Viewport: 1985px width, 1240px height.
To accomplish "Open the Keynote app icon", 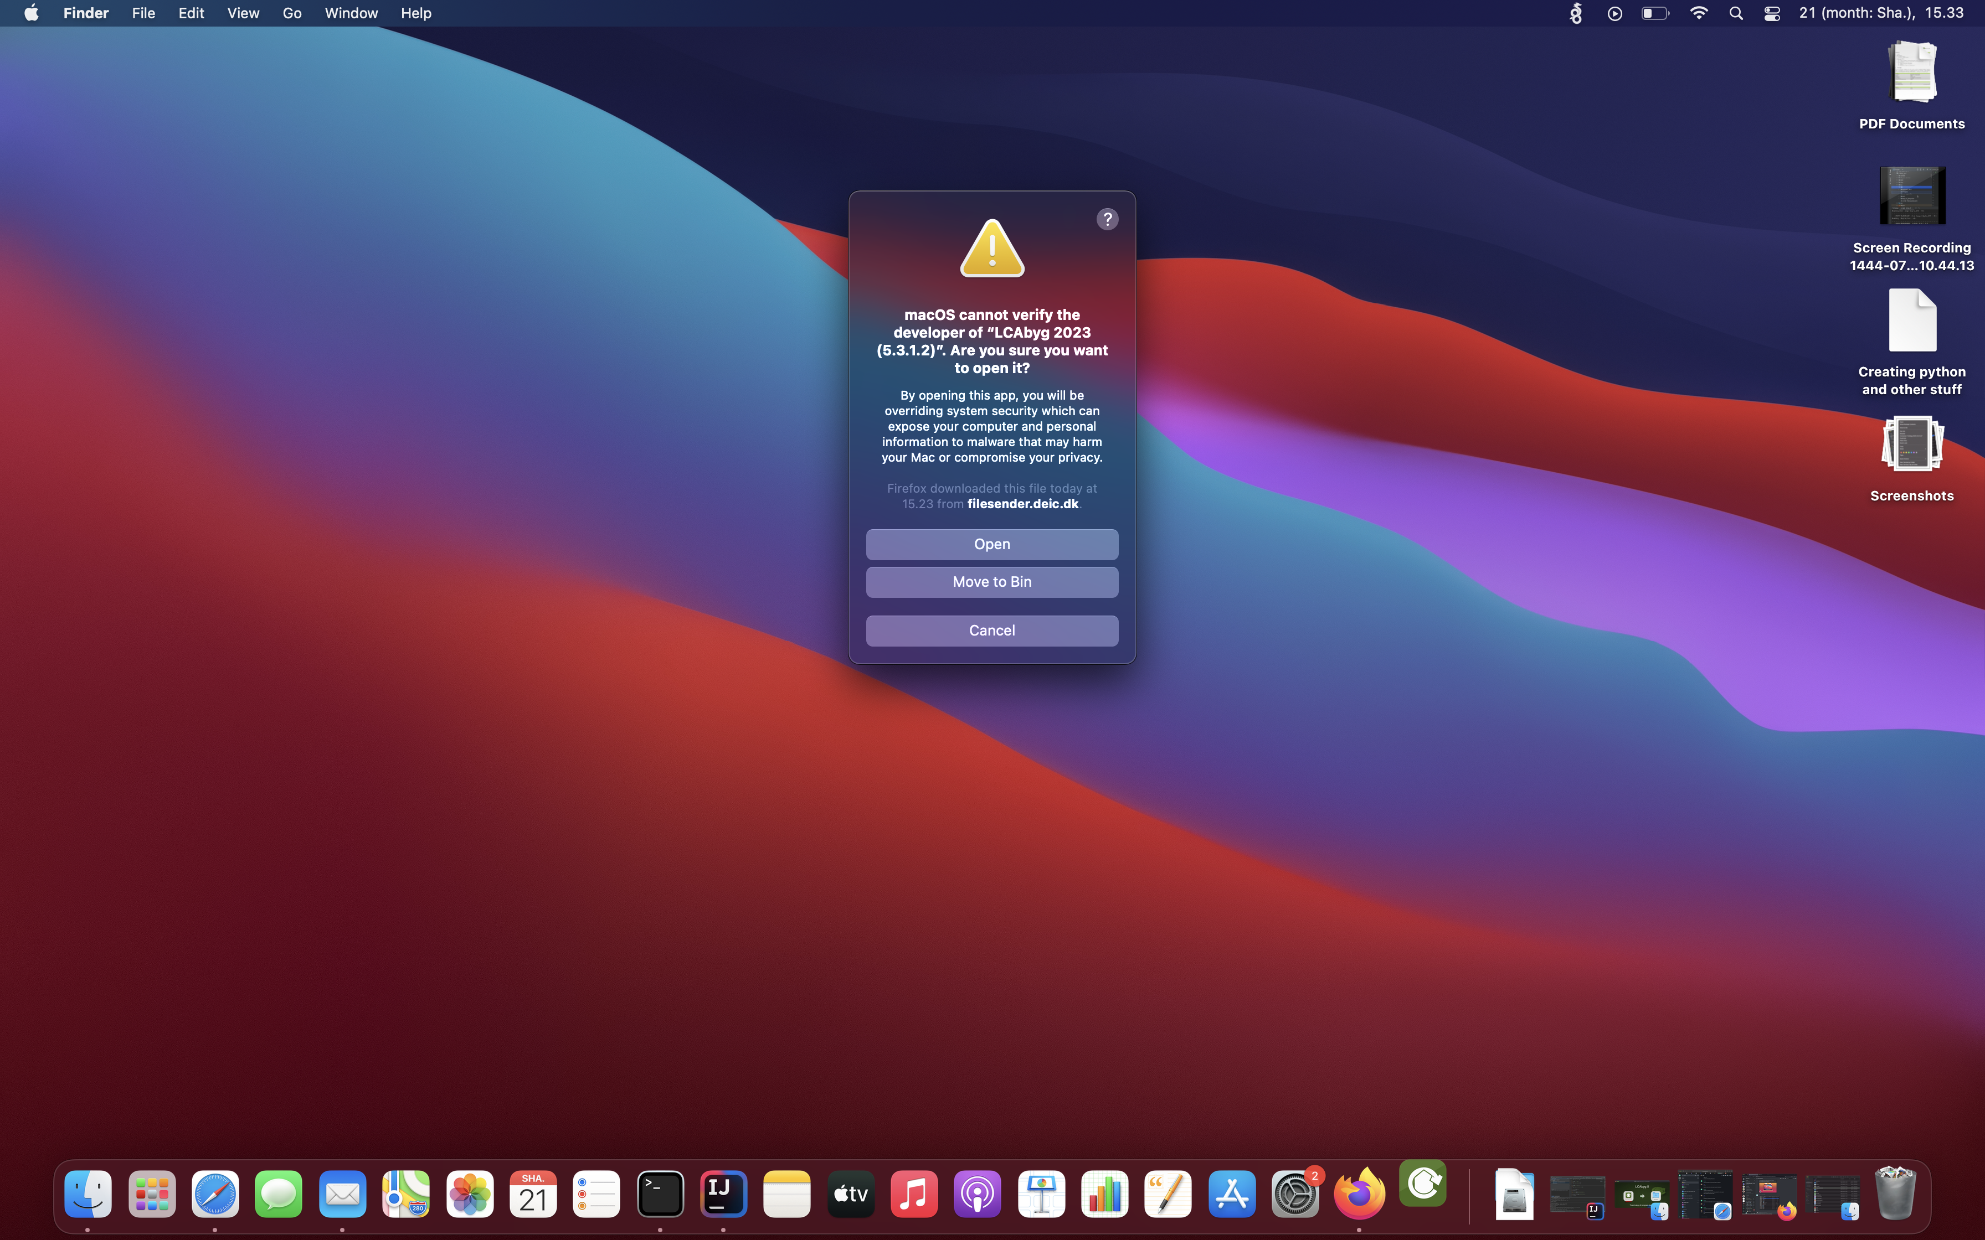I will pyautogui.click(x=1041, y=1194).
